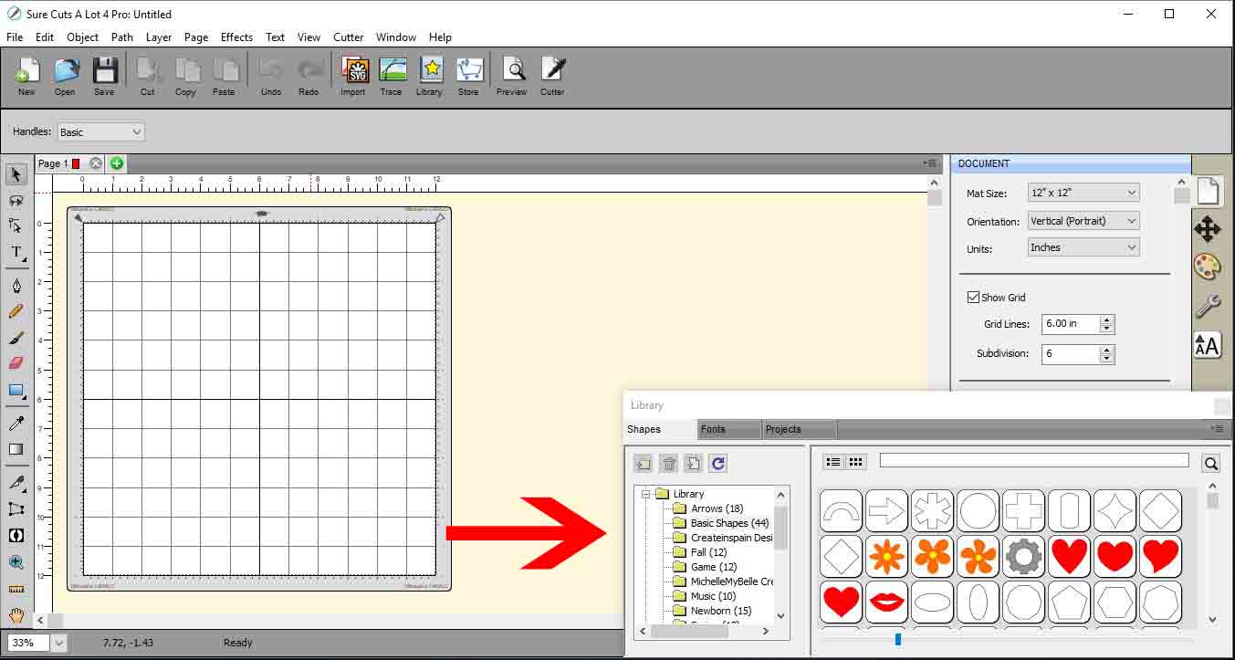The width and height of the screenshot is (1235, 660).
Task: Select the gray gear shape thumbnail
Action: pyautogui.click(x=1023, y=556)
